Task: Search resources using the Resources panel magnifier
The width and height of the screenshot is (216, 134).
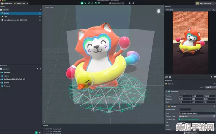Action: [40, 69]
